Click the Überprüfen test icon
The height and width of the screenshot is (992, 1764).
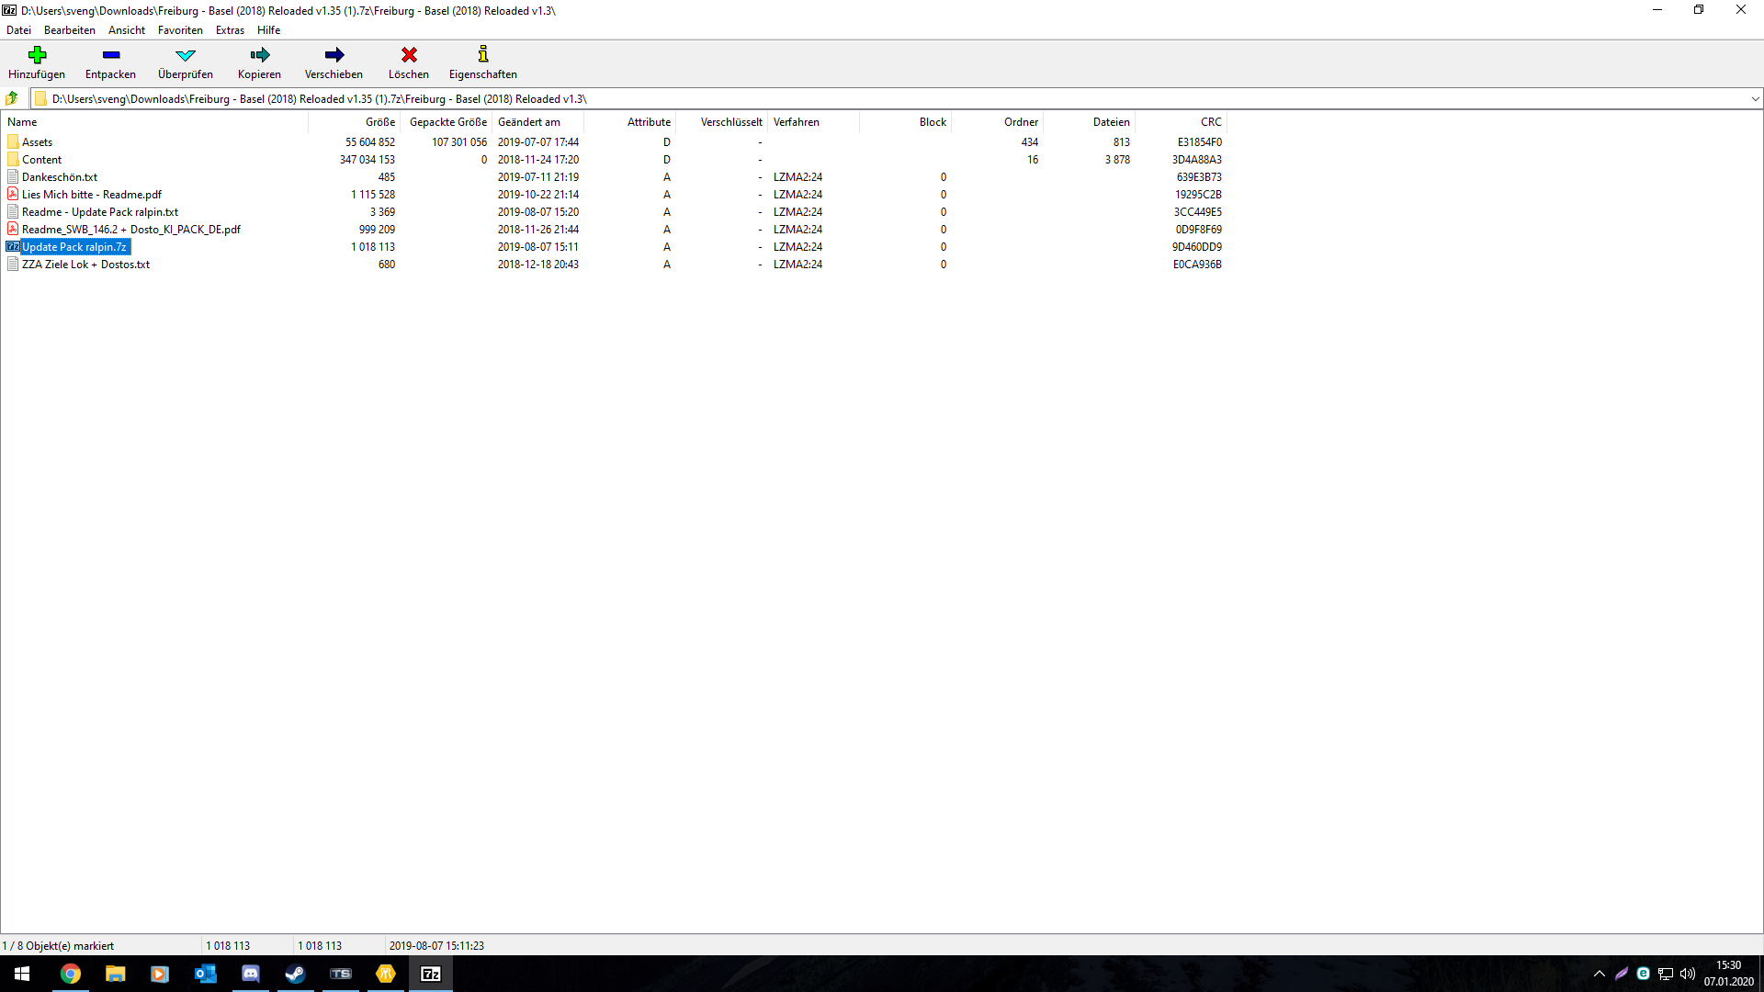coord(185,55)
